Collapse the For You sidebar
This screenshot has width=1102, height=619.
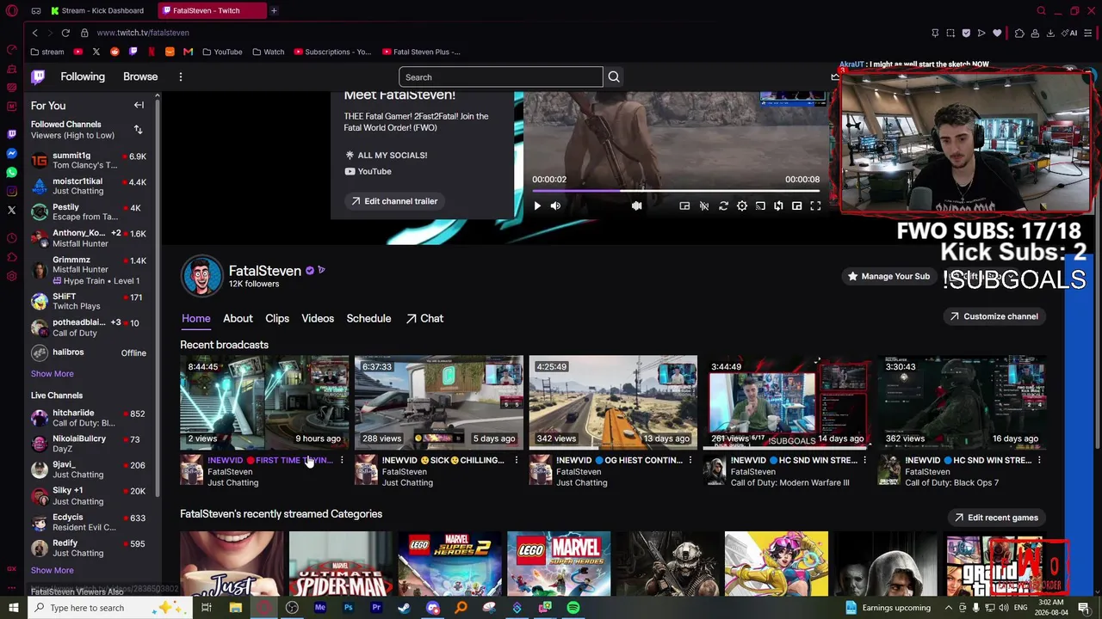(139, 105)
